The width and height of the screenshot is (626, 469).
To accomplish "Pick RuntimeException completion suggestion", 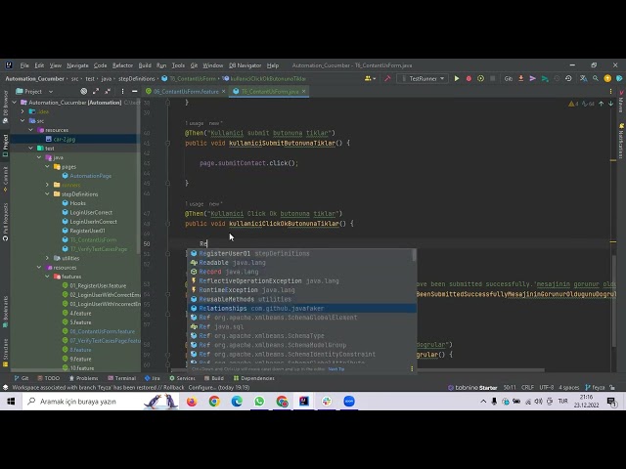I will click(301, 290).
